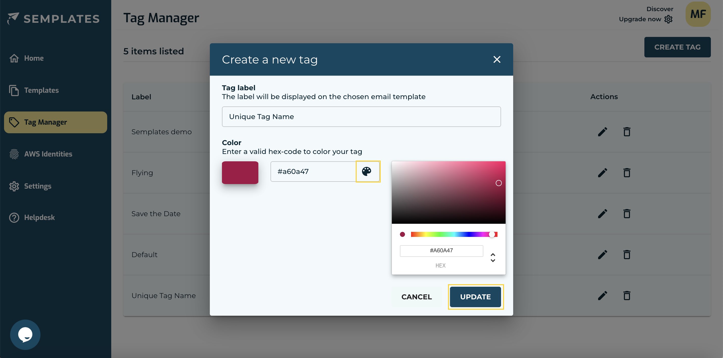Toggle the HEX color input field expander
Viewport: 723px width, 358px height.
click(492, 257)
